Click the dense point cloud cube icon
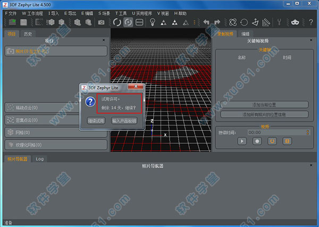 [51, 22]
